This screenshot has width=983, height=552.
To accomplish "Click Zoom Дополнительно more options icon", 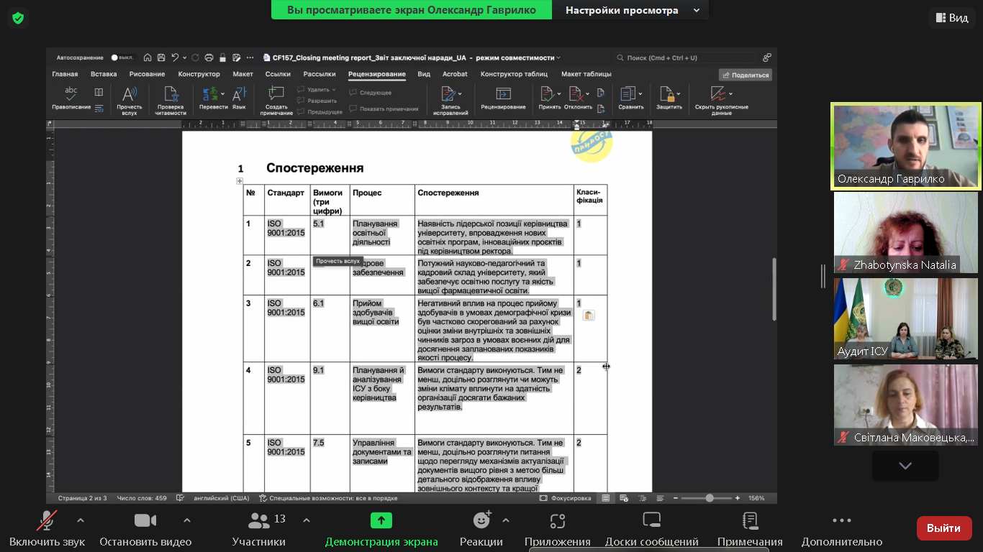I will [x=842, y=520].
